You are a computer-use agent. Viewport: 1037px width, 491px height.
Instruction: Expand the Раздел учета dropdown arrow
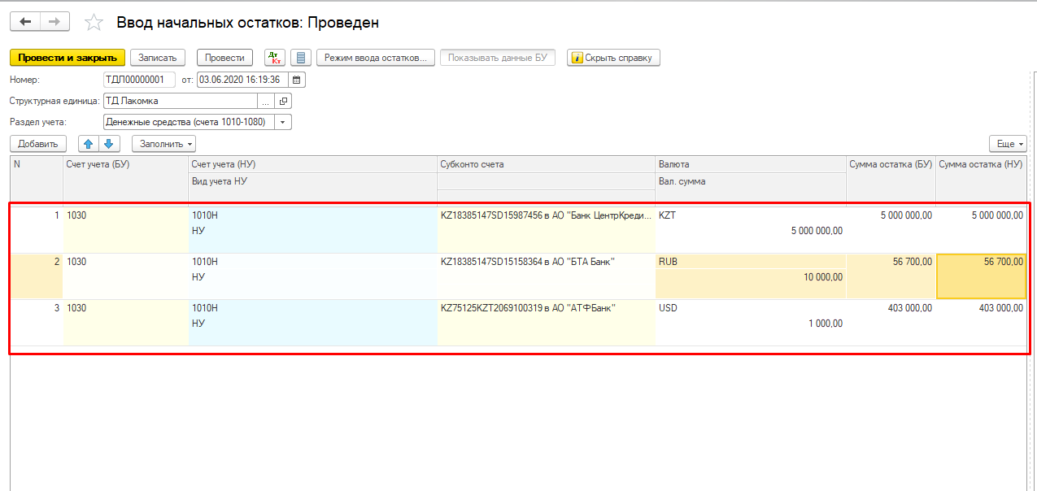[x=283, y=122]
